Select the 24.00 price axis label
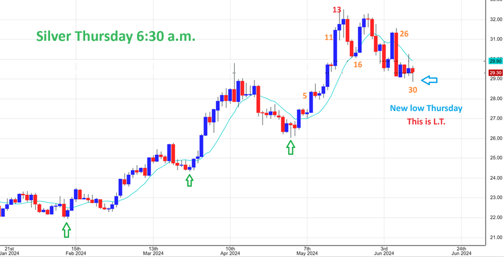 pos(495,178)
